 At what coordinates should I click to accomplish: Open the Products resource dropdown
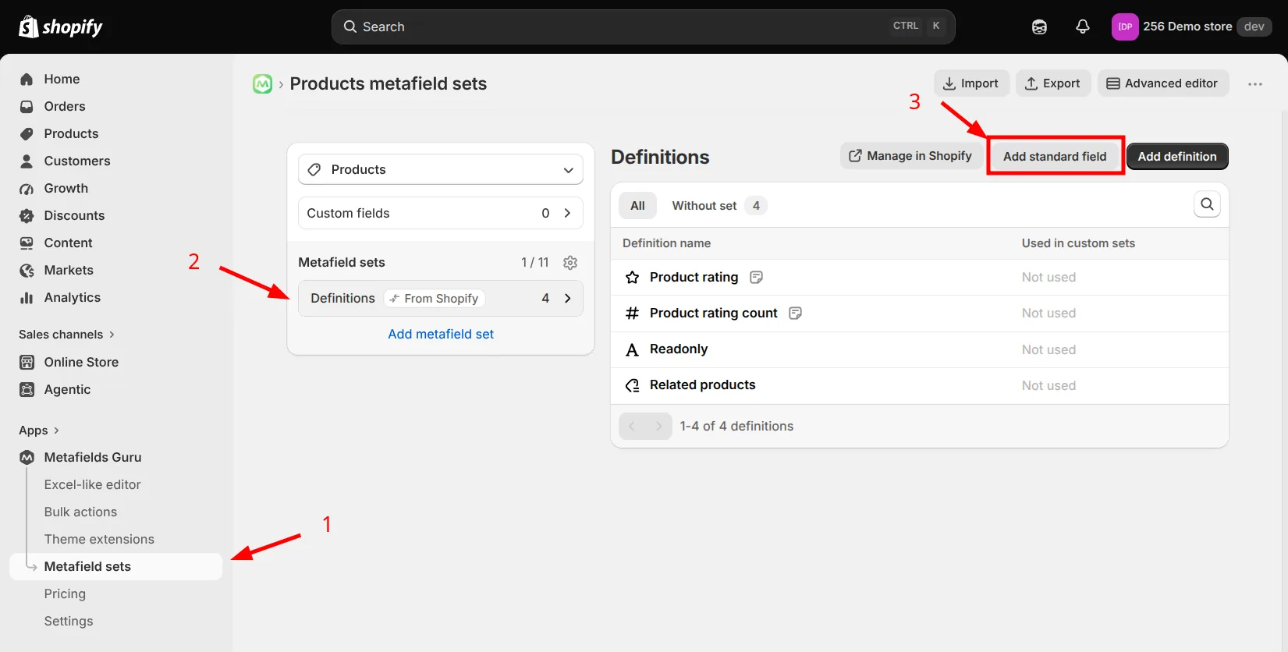click(x=441, y=169)
